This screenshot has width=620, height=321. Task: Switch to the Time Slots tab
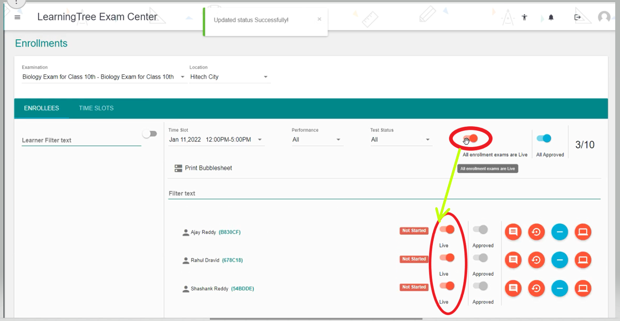pyautogui.click(x=96, y=108)
